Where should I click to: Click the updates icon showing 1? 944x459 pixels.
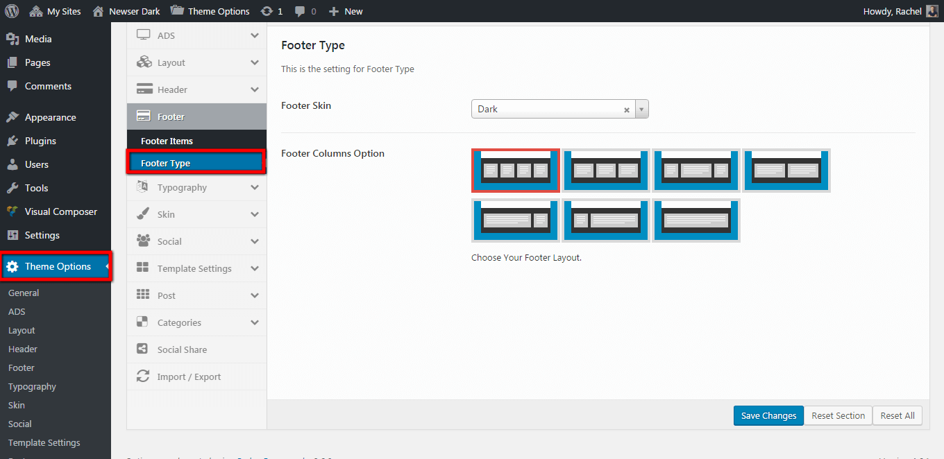tap(271, 11)
